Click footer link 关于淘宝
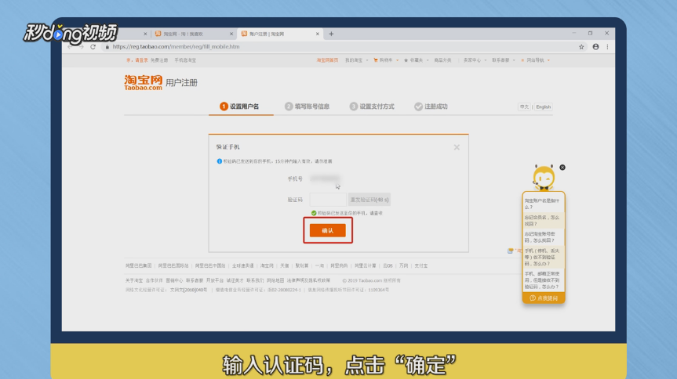This screenshot has width=677, height=379. (134, 280)
